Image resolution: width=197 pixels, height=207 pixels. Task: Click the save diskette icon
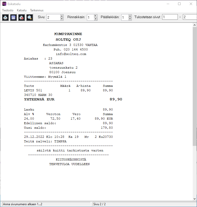click(x=13, y=17)
